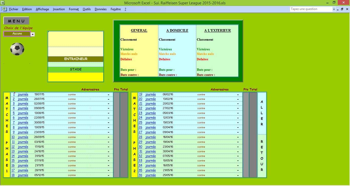Open the 1 journée link

(x=23, y=94)
